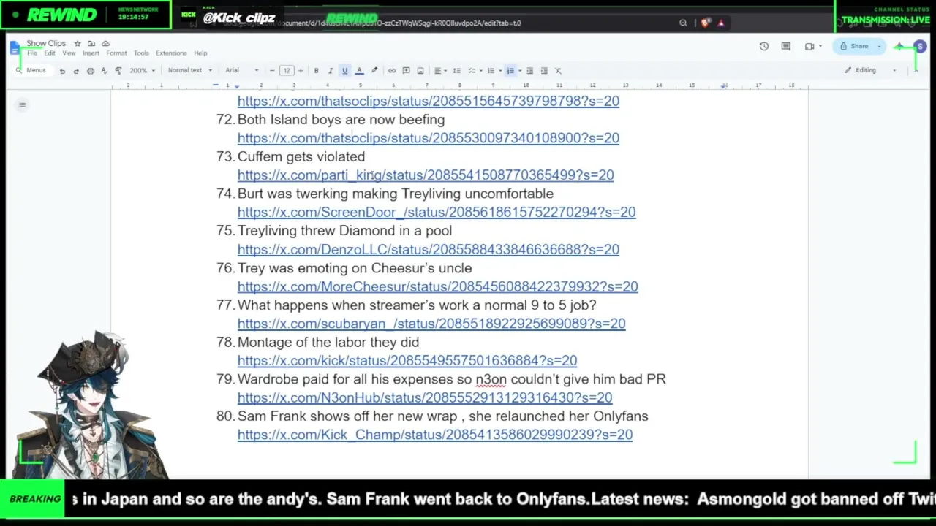Move document using the folder icon
This screenshot has width=936, height=526.
tap(91, 44)
